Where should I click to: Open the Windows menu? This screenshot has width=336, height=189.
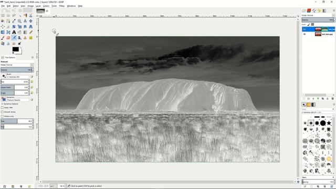pyautogui.click(x=71, y=6)
